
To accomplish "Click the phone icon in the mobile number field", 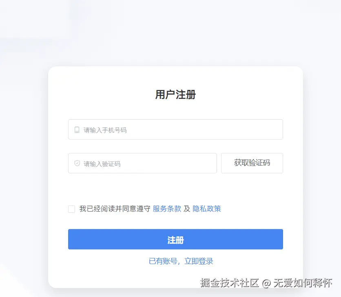I will (77, 130).
